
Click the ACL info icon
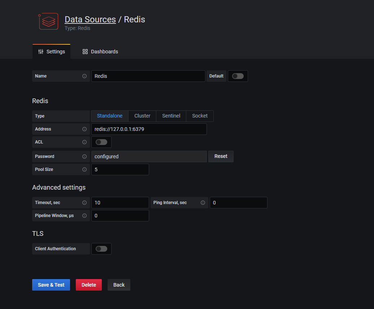[x=84, y=142]
